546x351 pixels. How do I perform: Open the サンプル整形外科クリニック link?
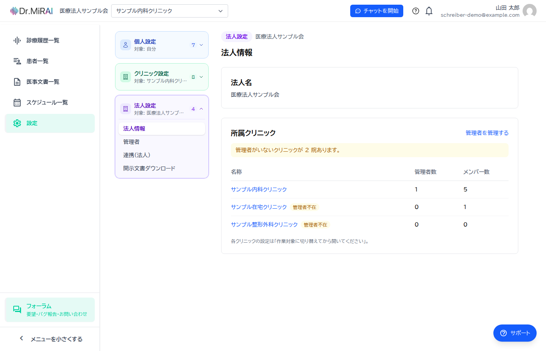(264, 225)
